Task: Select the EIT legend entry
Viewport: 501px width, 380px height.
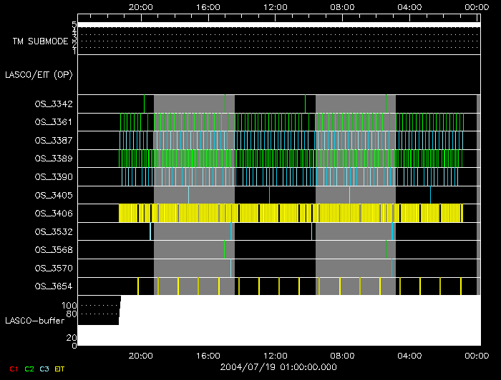Action: point(59,369)
